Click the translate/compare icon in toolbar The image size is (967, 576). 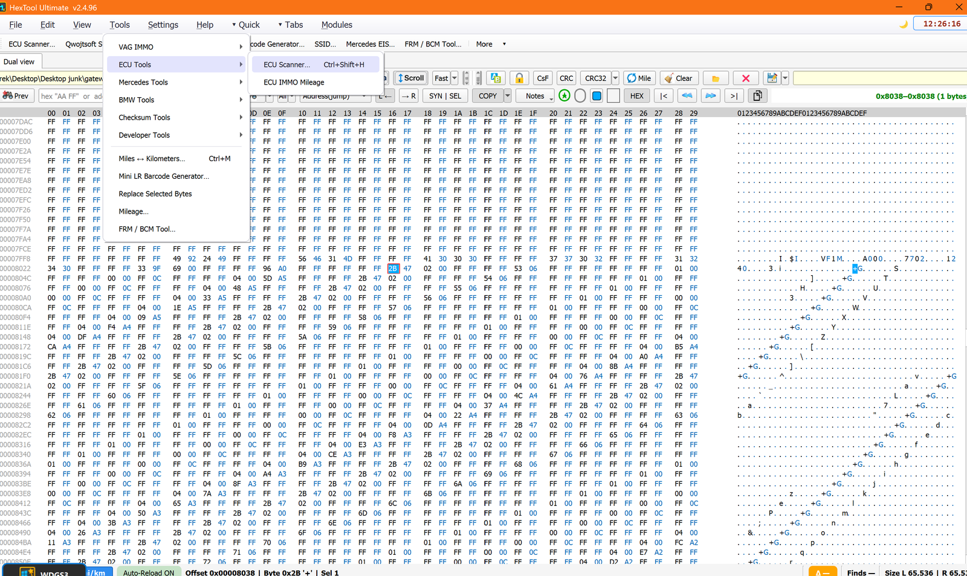pyautogui.click(x=496, y=78)
